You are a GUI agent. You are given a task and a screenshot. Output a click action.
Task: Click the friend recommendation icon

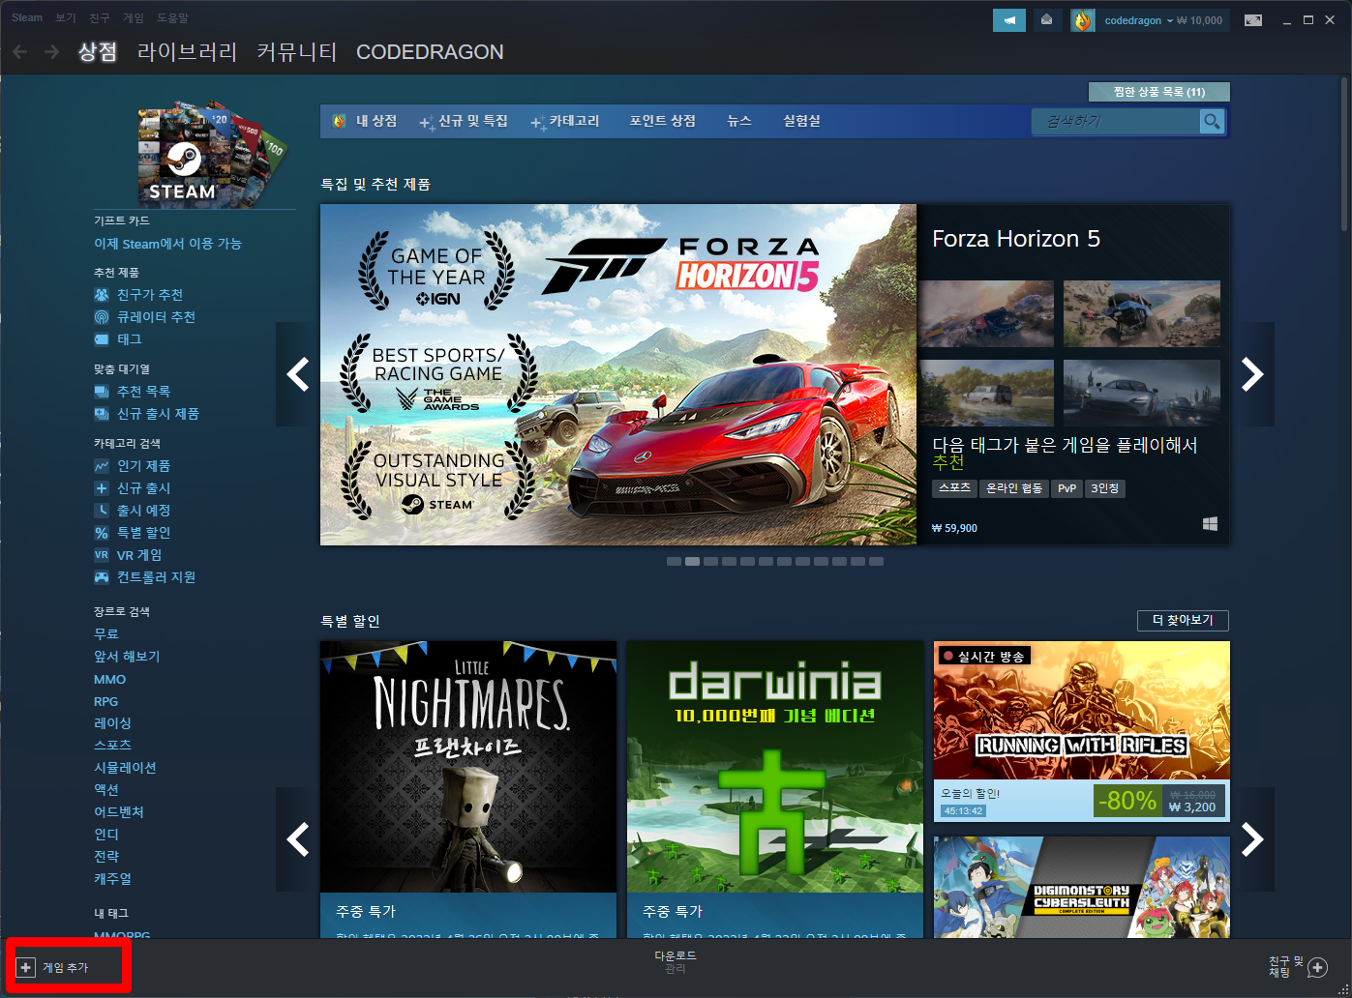click(x=102, y=295)
